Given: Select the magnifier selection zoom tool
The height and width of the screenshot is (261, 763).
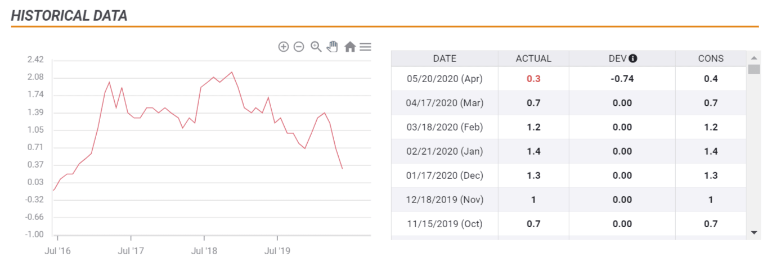Looking at the screenshot, I should coord(316,47).
